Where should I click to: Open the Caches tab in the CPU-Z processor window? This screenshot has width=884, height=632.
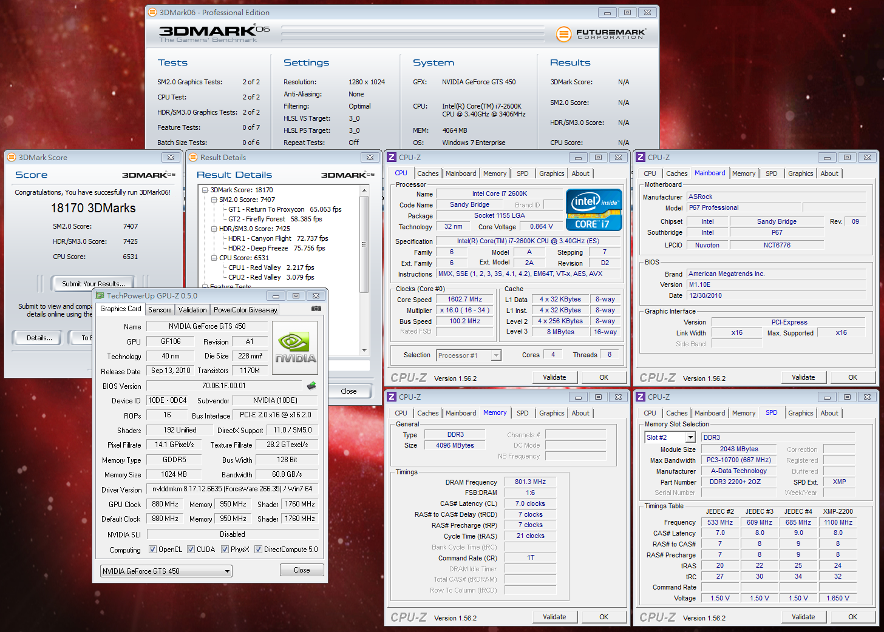coord(427,173)
